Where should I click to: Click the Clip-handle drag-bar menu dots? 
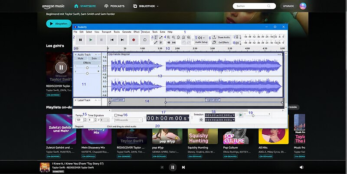click(x=279, y=54)
